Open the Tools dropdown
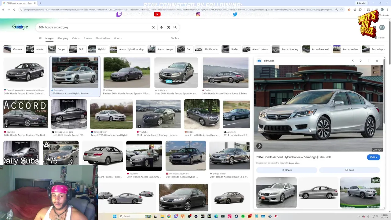Screen dimensions: 391x220 coord(175,38)
